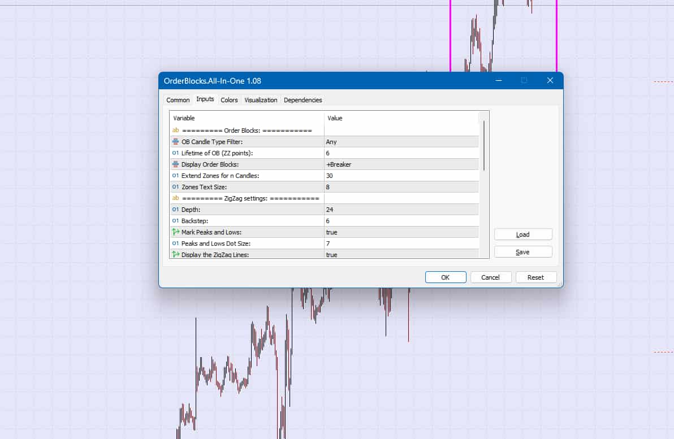The height and width of the screenshot is (439, 674).
Task: Load a preset with the Load button
Action: (x=522, y=234)
